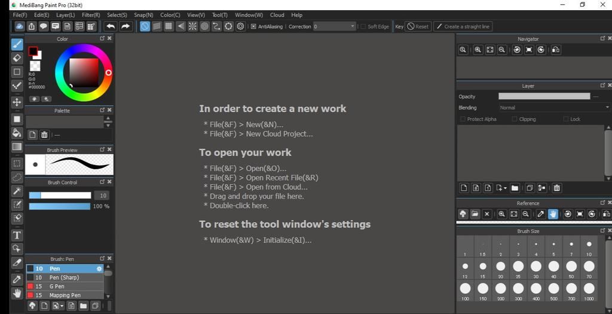Screen dimensions: 612x314
Task: Open the Cloud menu
Action: (x=277, y=15)
